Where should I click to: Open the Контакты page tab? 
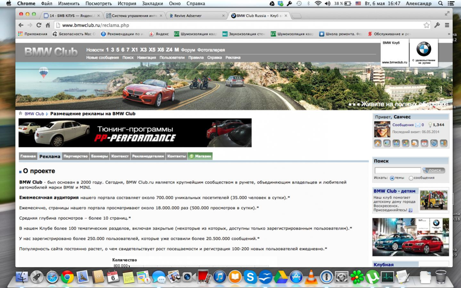(x=176, y=156)
